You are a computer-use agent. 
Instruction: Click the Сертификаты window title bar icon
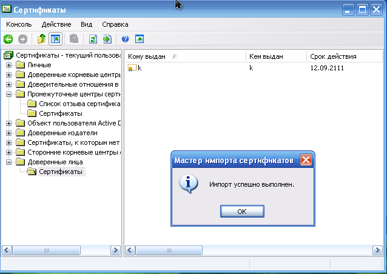(x=6, y=9)
